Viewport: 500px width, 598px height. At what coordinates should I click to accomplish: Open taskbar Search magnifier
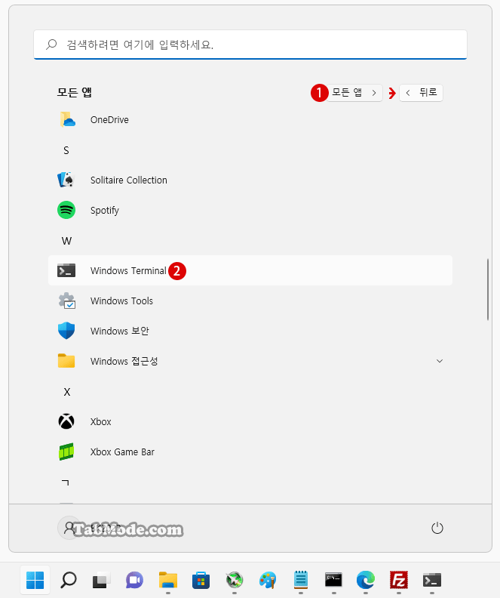[x=69, y=580]
